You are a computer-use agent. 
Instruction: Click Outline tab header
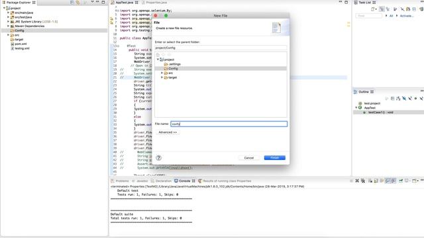pyautogui.click(x=364, y=92)
